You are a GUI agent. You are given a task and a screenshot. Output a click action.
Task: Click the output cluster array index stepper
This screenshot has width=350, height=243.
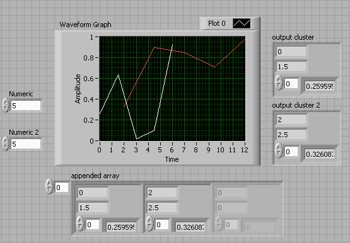pos(279,83)
